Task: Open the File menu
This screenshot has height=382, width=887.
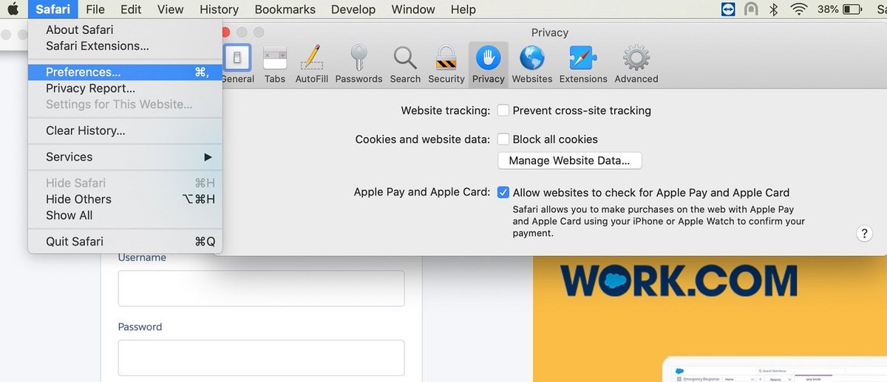Action: (95, 10)
